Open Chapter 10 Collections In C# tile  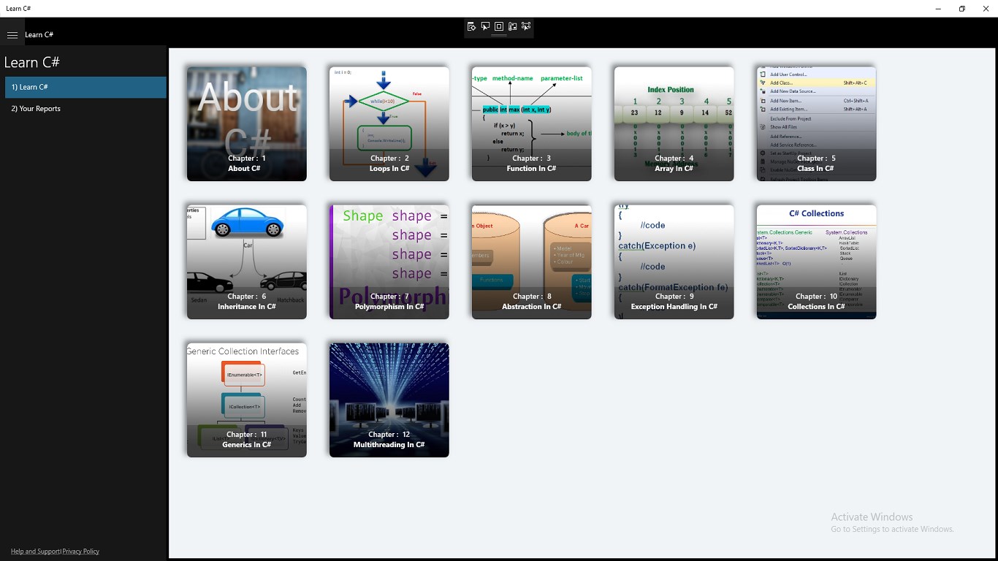817,262
